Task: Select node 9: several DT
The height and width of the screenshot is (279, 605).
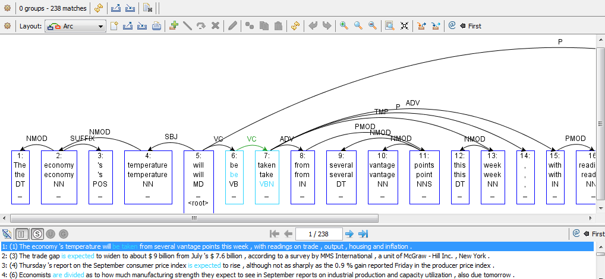Action: point(341,177)
